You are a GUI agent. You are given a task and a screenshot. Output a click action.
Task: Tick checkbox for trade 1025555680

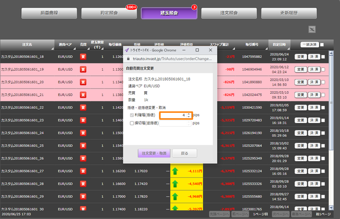pyautogui.click(x=323, y=197)
